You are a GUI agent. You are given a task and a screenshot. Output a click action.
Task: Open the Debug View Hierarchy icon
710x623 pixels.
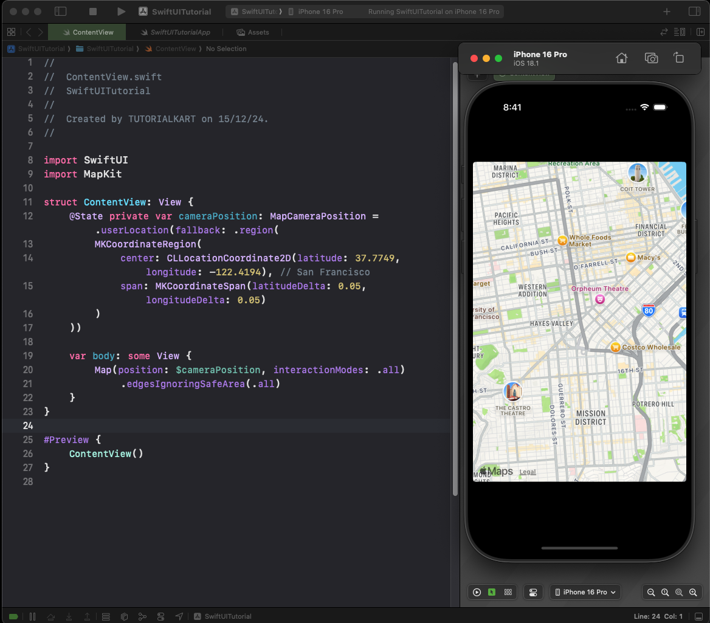pos(106,616)
